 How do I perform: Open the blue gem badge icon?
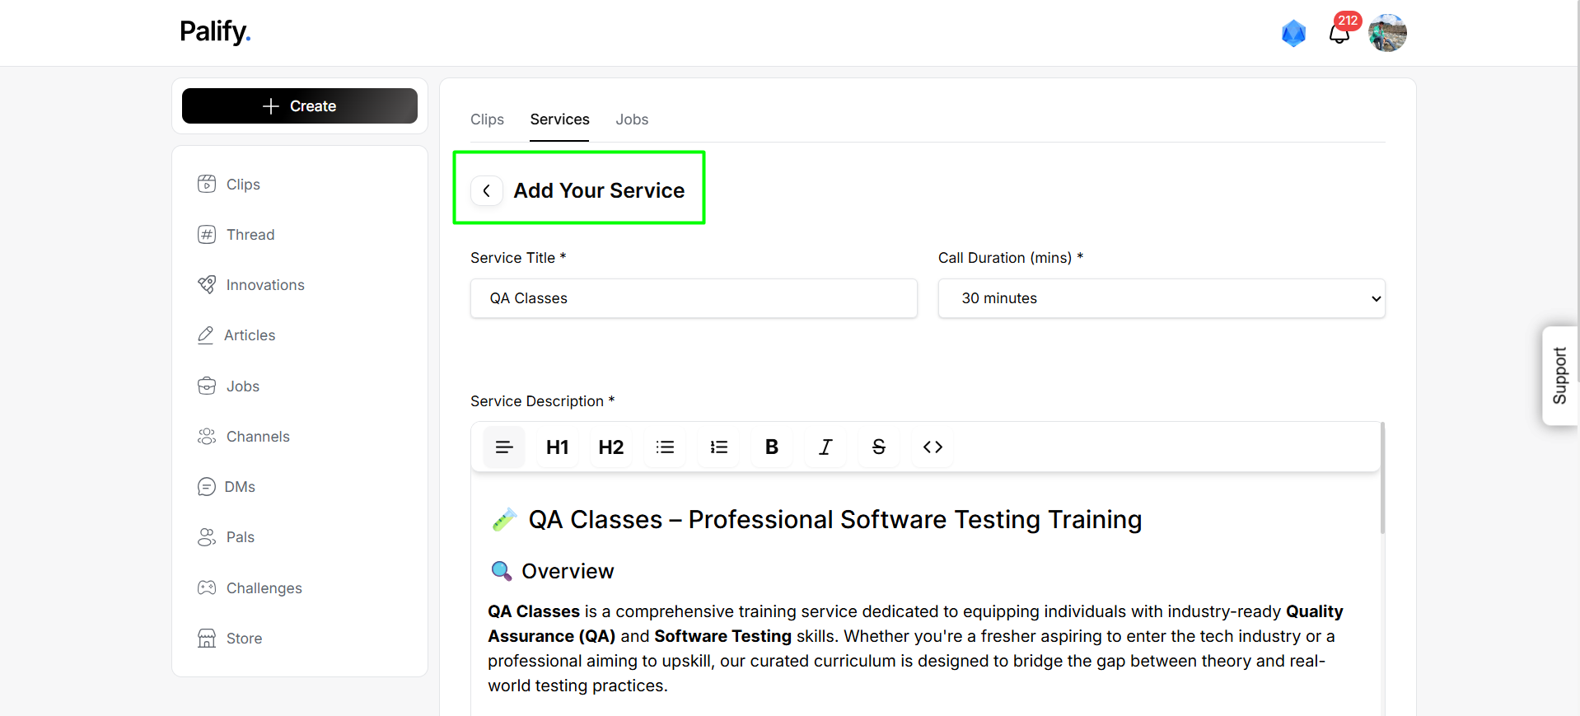point(1293,34)
